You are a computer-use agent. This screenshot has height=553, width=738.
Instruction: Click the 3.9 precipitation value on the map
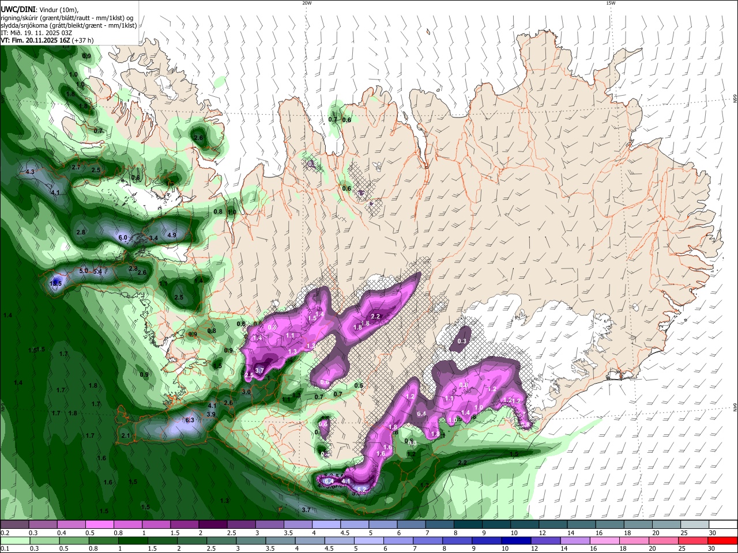[211, 414]
